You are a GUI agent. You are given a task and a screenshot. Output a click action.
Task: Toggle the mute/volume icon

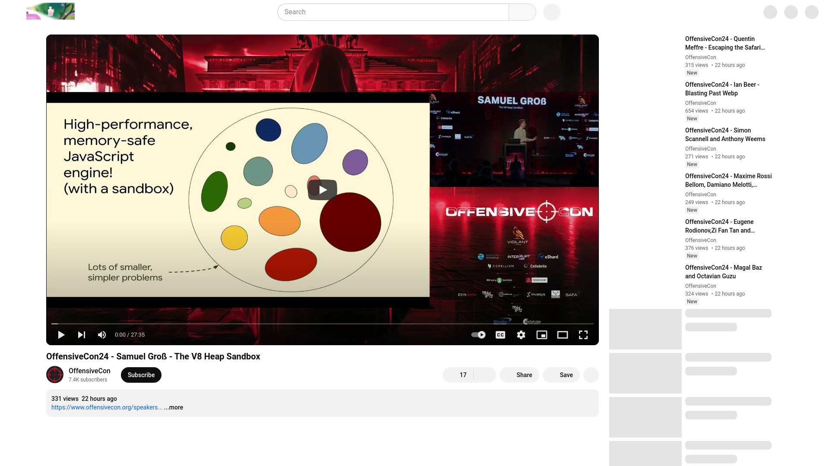tap(102, 334)
